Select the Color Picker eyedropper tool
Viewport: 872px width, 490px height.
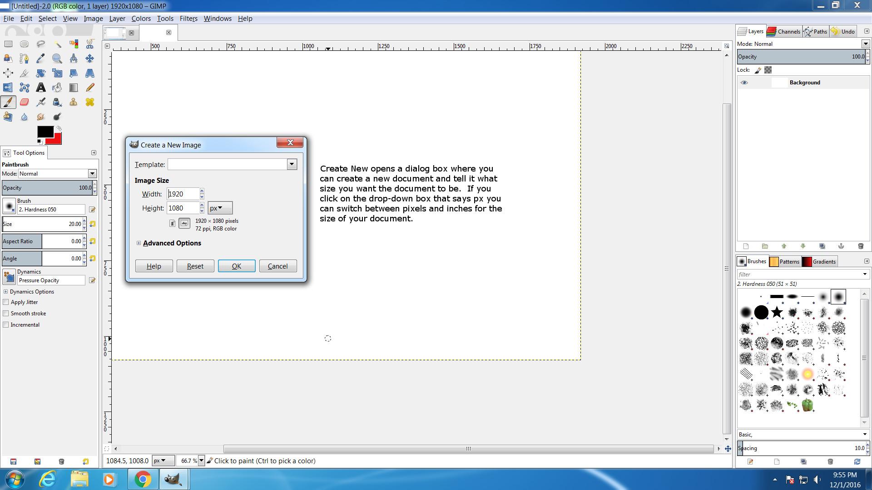point(41,59)
